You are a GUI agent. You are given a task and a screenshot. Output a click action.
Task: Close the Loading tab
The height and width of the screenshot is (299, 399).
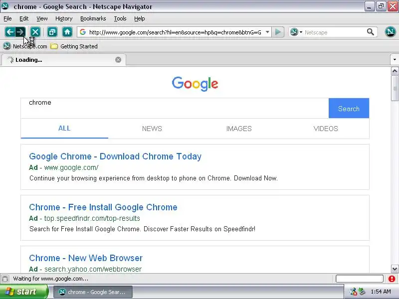tap(118, 60)
